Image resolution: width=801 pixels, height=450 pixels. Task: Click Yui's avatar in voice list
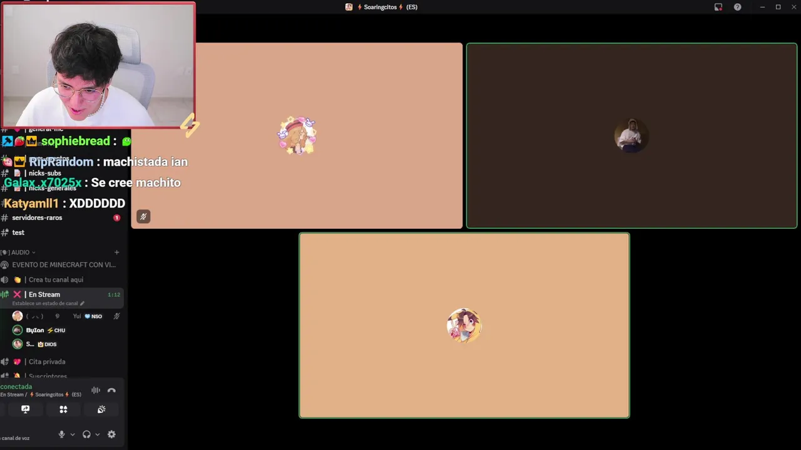tap(18, 316)
